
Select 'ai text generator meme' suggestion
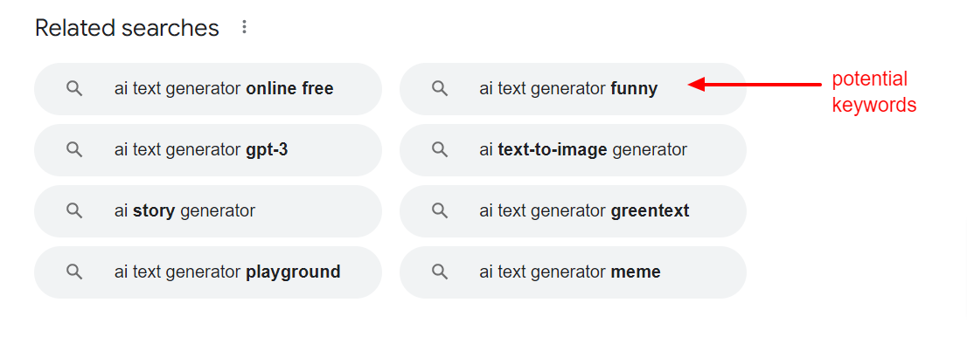pos(573,272)
